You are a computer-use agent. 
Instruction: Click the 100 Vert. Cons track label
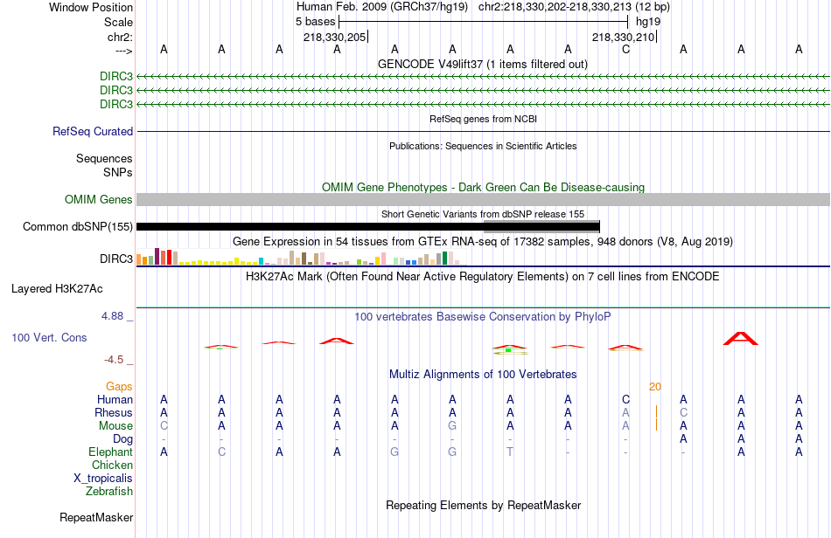49,337
